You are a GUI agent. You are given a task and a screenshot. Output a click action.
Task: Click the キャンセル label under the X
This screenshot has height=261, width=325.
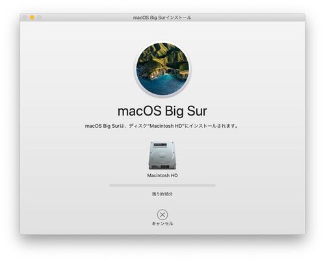(162, 223)
